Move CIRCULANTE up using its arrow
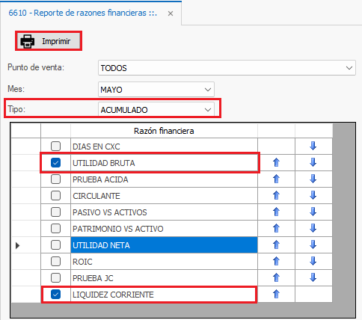The width and height of the screenshot is (362, 320). coord(276,195)
